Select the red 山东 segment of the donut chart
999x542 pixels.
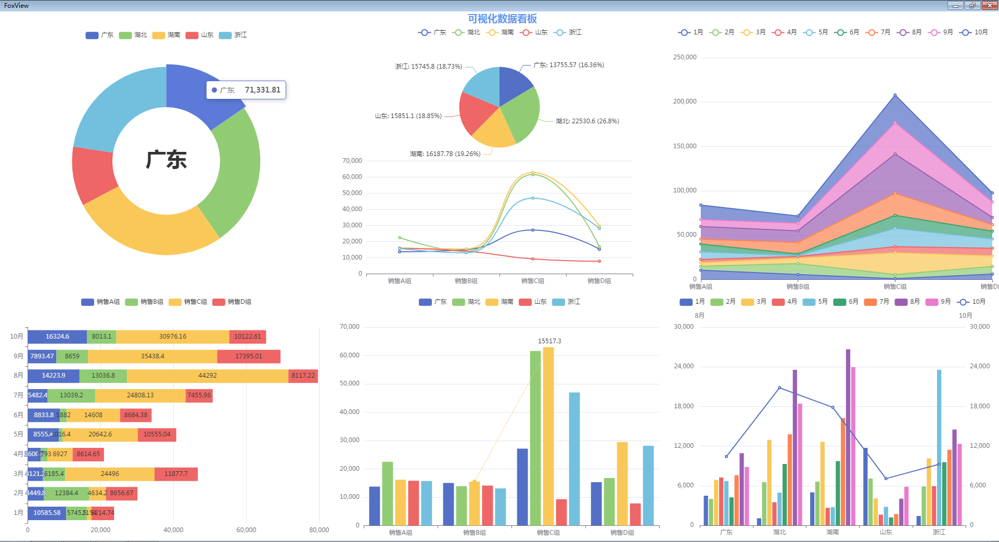93,174
